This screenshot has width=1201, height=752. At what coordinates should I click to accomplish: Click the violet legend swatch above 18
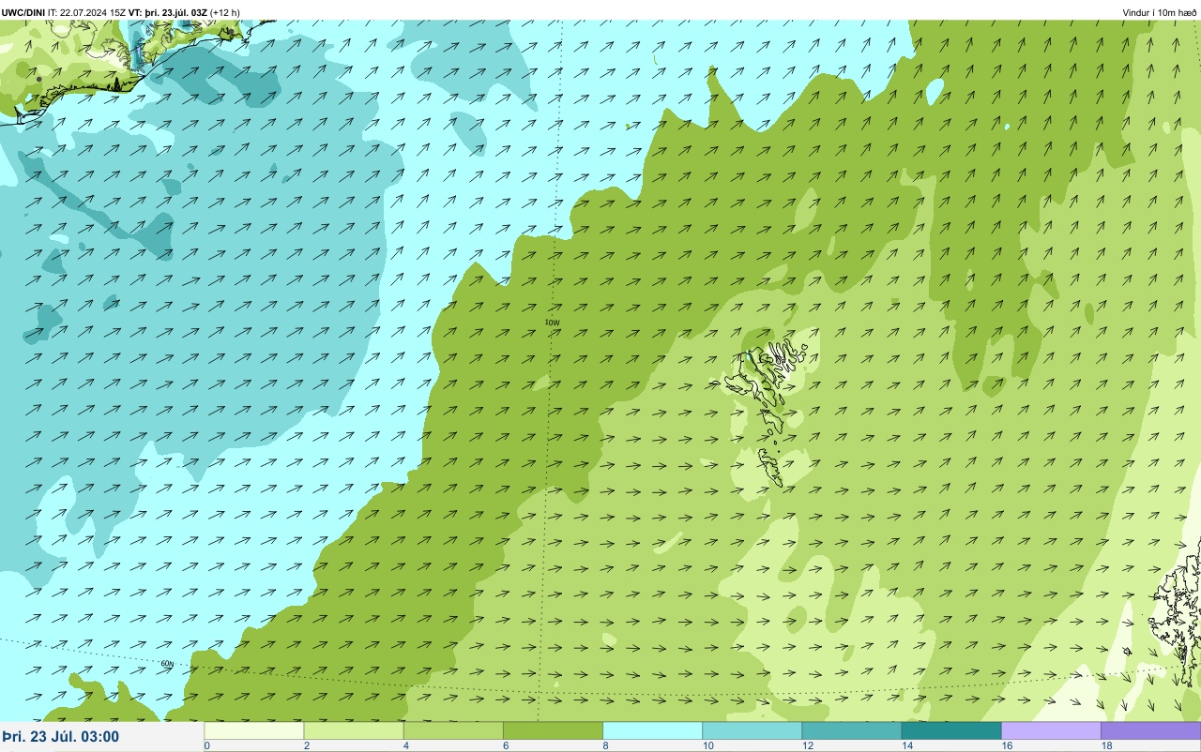point(1150,730)
